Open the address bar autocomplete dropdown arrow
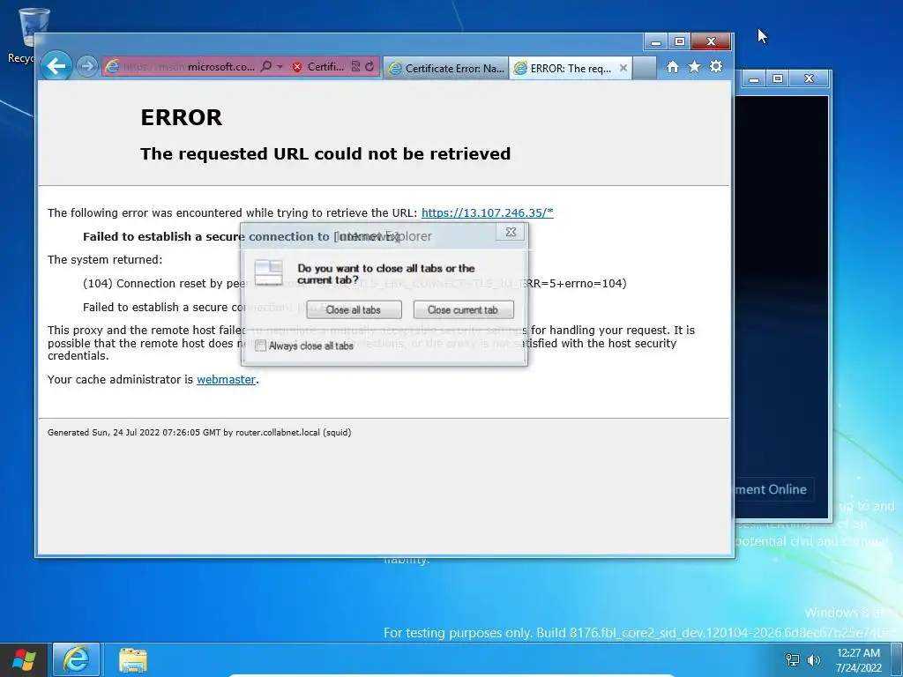The width and height of the screenshot is (903, 677). pyautogui.click(x=280, y=67)
